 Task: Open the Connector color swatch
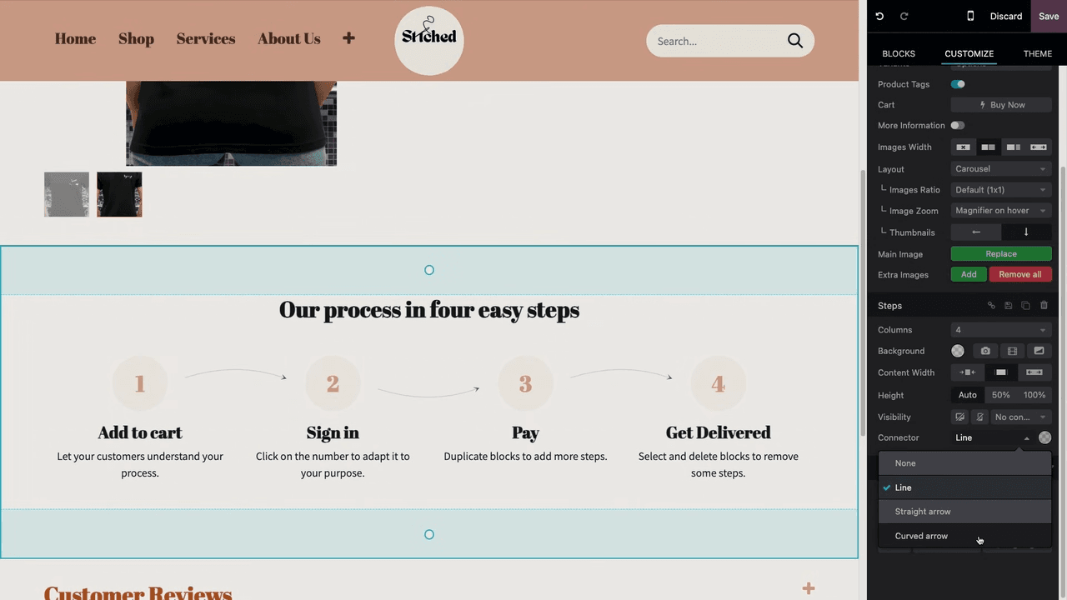[1044, 437]
